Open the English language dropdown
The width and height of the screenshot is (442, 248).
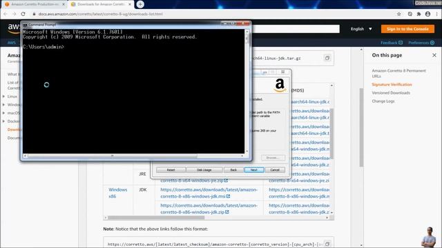(361, 29)
